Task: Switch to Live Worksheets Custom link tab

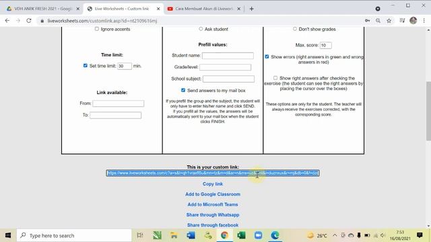Action: 122,9
